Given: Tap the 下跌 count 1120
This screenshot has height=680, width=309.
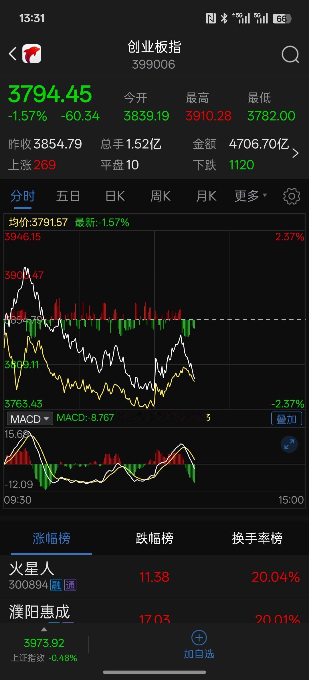Looking at the screenshot, I should [241, 165].
